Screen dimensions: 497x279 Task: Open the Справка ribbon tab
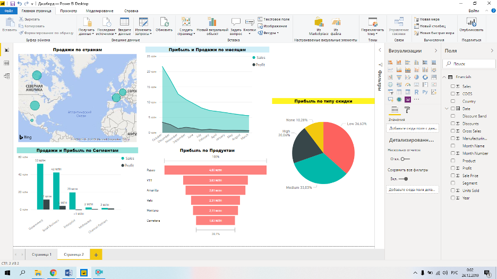131,11
